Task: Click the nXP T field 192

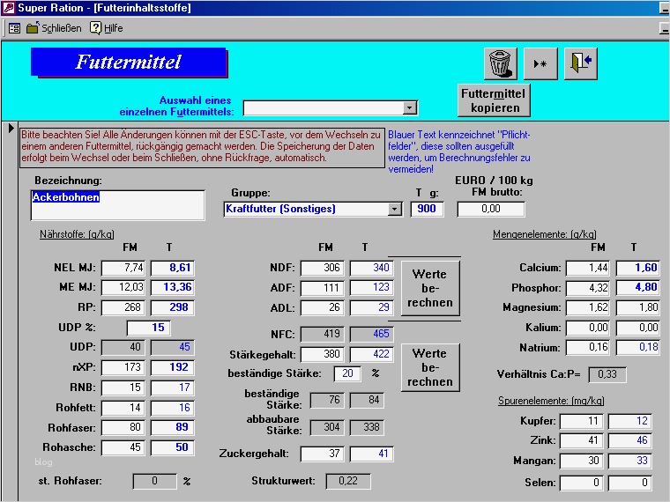Action: [173, 367]
